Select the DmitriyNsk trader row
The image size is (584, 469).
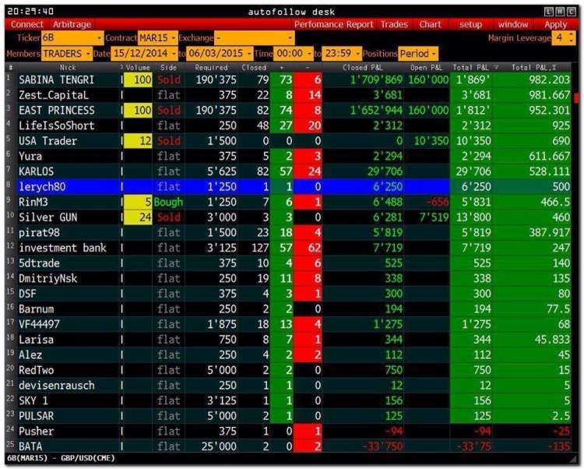288,278
